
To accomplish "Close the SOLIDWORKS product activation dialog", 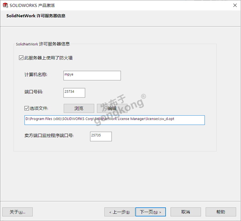I will (x=235, y=5).
